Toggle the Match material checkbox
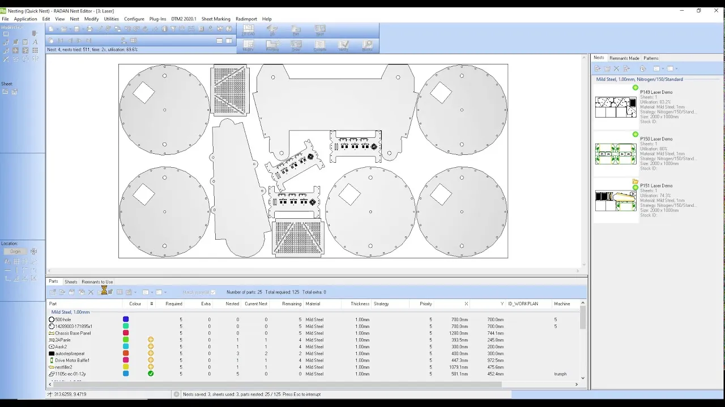 coord(213,292)
